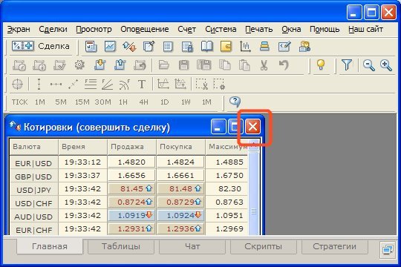Select the crosshair cursor tool
The width and height of the screenshot is (401, 267).
17,84
